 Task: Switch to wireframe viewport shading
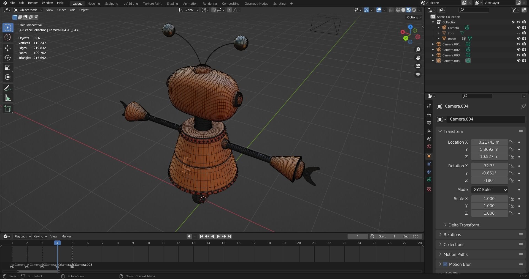coord(398,10)
